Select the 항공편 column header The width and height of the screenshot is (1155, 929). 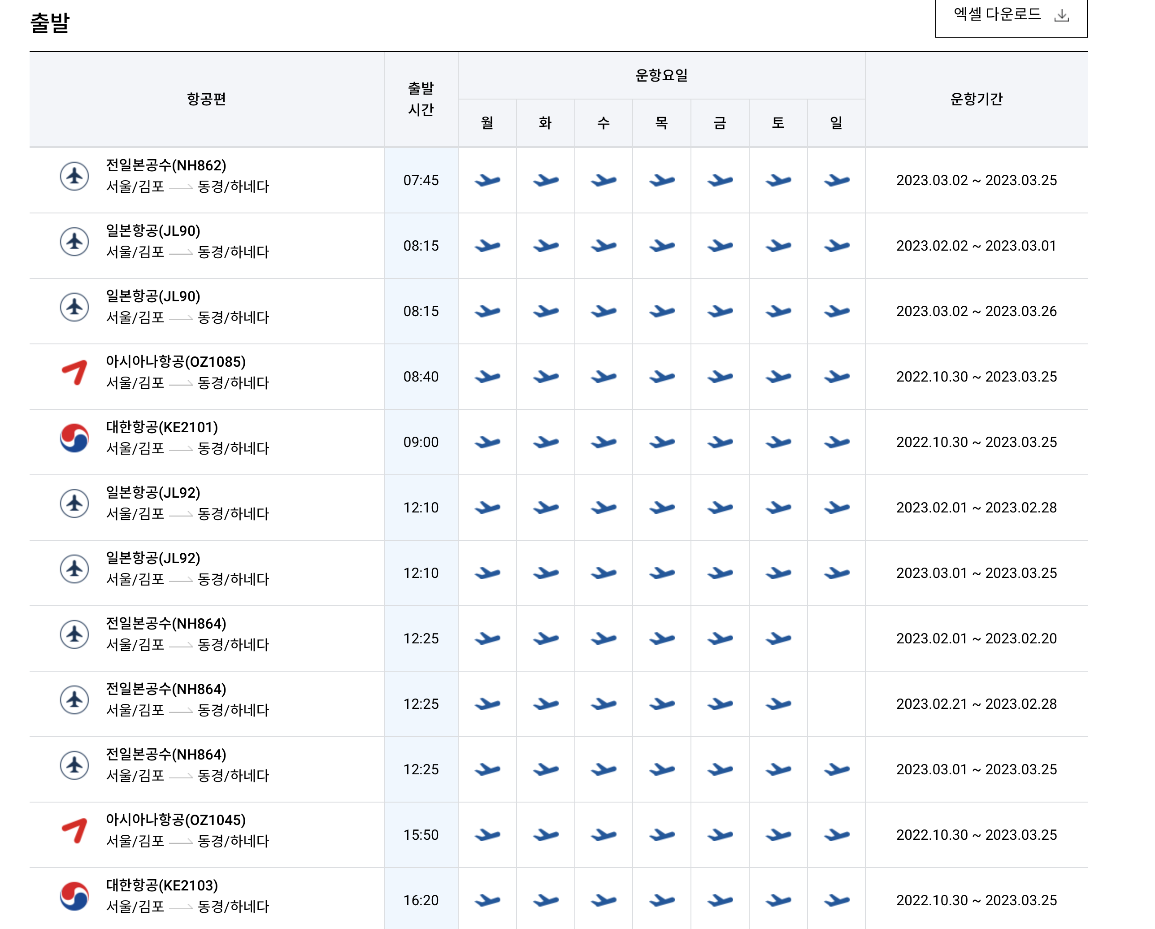[206, 99]
